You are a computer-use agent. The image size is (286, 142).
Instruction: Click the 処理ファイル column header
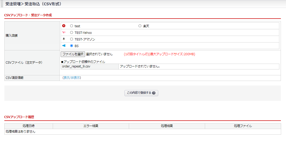[x=242, y=126]
